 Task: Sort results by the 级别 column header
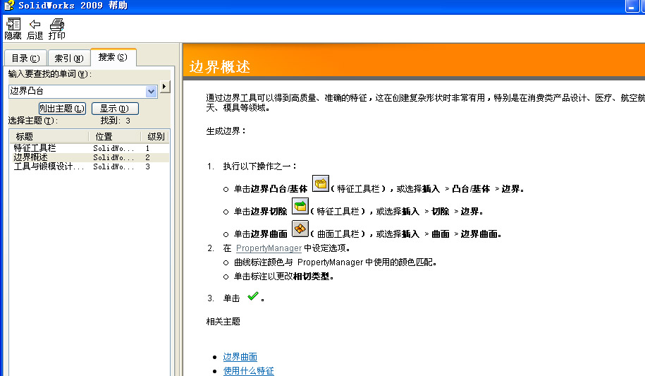[x=155, y=136]
